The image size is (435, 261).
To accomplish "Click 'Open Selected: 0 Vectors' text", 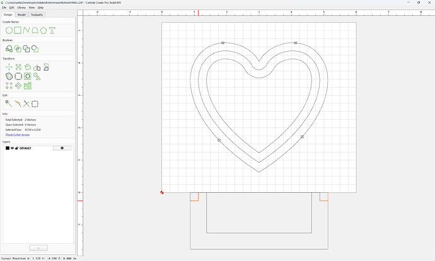I will 21,125.
